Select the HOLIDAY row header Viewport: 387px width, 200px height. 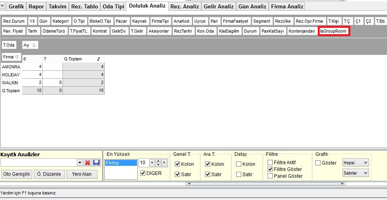[12, 74]
